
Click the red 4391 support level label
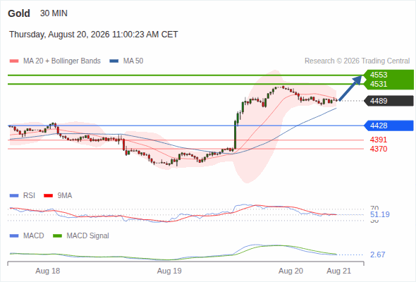point(379,140)
